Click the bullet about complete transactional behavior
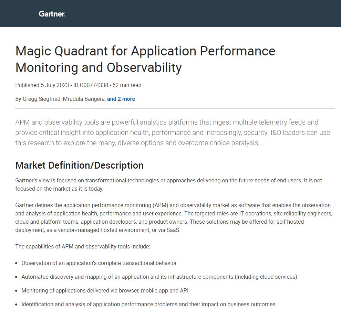Viewport: 341px width, 309px height. click(99, 263)
